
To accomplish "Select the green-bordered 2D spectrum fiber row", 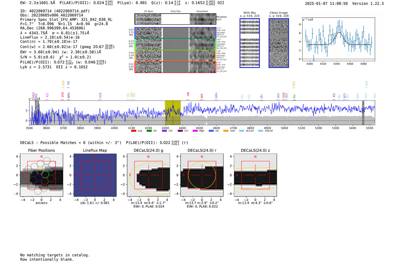I will tap(175, 44).
